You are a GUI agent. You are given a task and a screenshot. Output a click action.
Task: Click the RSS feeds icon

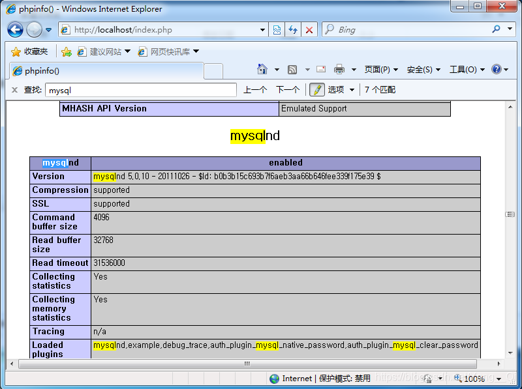pos(292,70)
